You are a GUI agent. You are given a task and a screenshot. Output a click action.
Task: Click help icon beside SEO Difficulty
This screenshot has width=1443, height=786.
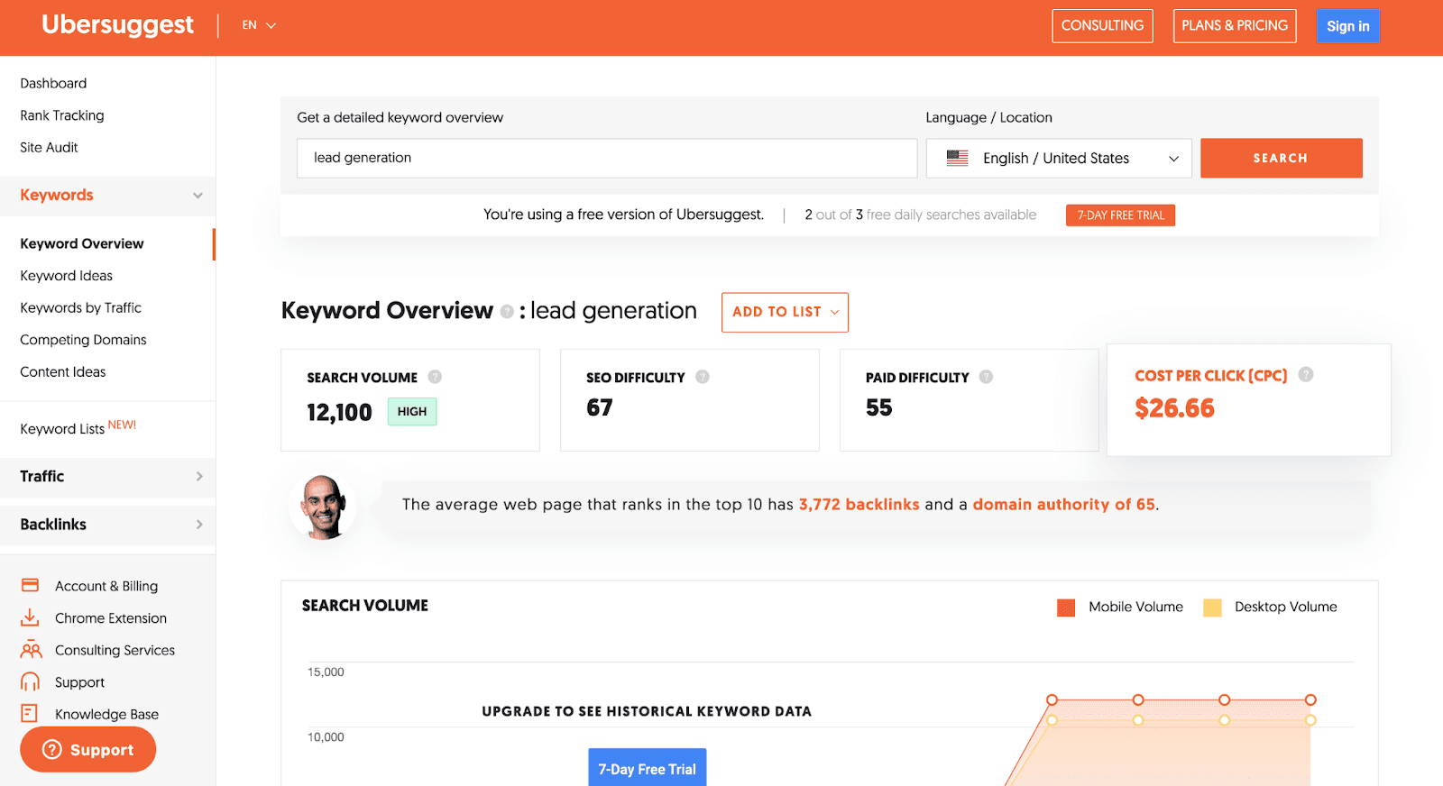703,377
